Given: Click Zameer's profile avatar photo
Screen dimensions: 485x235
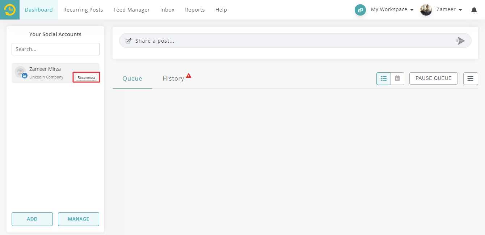Looking at the screenshot, I should (x=426, y=10).
